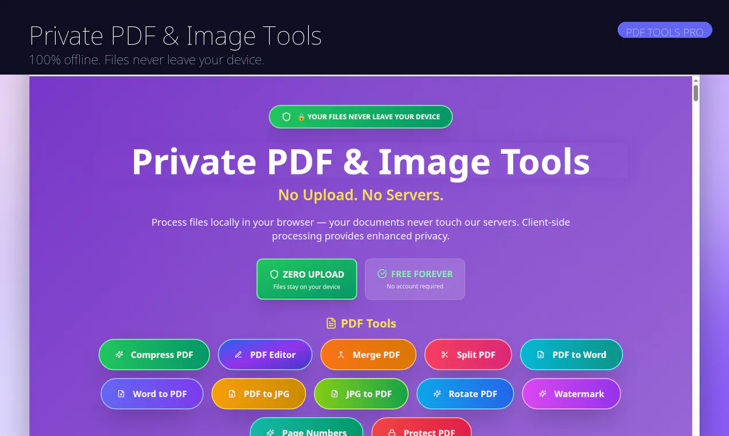729x436 pixels.
Task: Open the Word to PDF converter
Action: [152, 394]
